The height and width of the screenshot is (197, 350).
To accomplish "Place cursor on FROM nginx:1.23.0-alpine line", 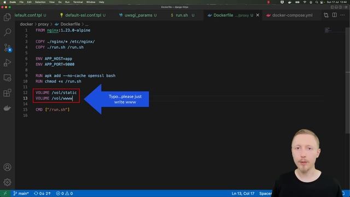I will 63,30.
